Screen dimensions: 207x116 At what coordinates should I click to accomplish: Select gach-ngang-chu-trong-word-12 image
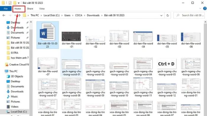point(167,87)
